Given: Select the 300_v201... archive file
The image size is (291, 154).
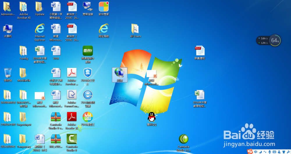Looking at the screenshot, I should pos(56,141).
